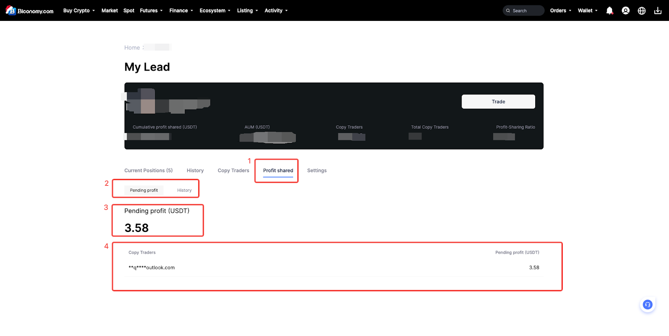Select the Profit shared tab
The height and width of the screenshot is (336, 669).
pos(278,171)
